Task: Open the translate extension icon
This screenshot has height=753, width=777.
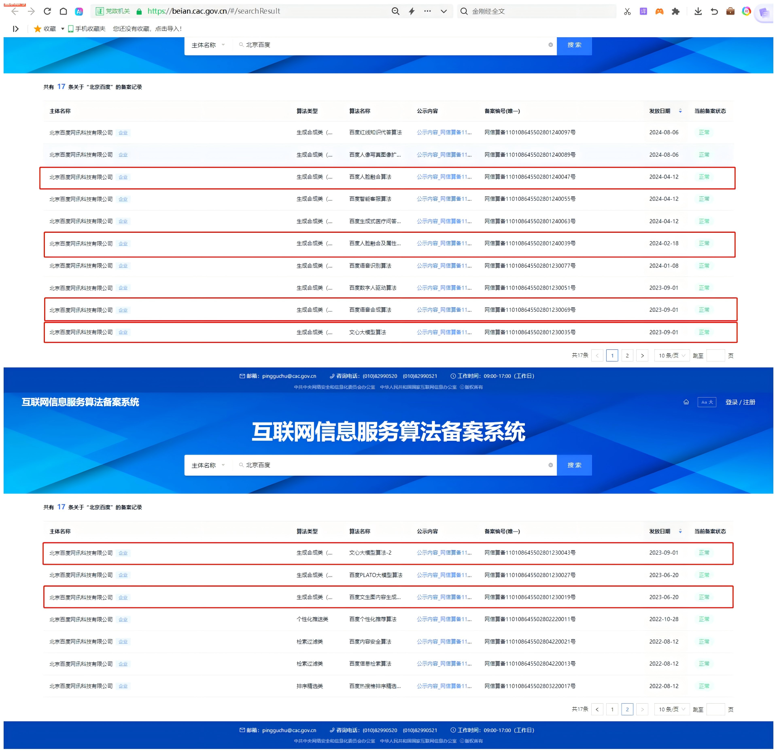Action: click(643, 11)
